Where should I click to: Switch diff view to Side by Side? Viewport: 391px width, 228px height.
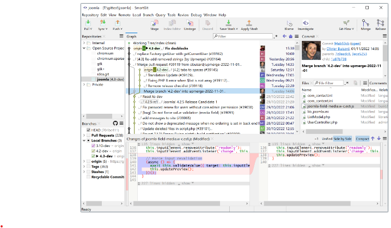click(x=343, y=139)
